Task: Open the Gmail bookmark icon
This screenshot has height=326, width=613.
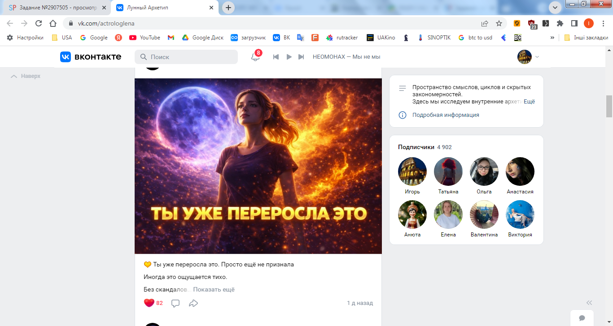Action: point(171,38)
